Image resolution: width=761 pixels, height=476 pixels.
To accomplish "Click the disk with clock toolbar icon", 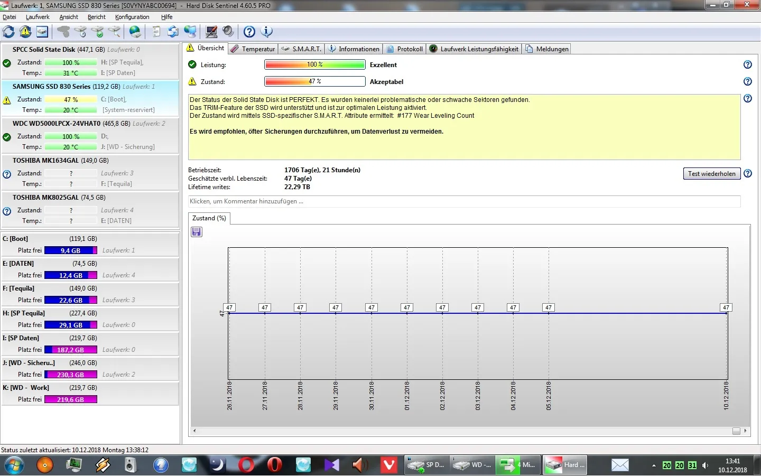I will 80,32.
